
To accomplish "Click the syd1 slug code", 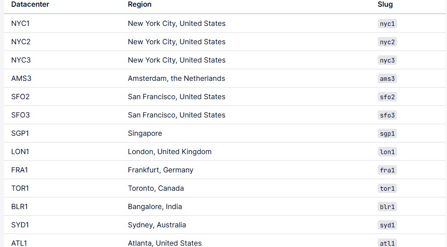I will (x=387, y=225).
